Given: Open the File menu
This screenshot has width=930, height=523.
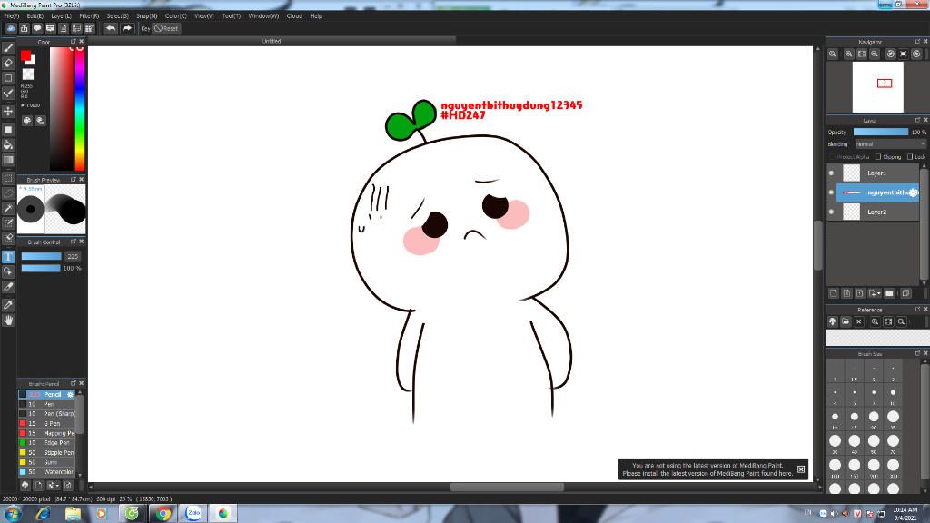Looking at the screenshot, I should click(x=12, y=16).
